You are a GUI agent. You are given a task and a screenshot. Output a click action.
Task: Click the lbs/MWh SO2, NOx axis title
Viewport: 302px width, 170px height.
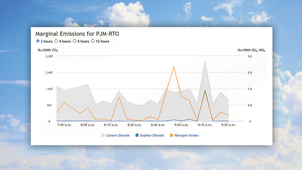[251, 50]
